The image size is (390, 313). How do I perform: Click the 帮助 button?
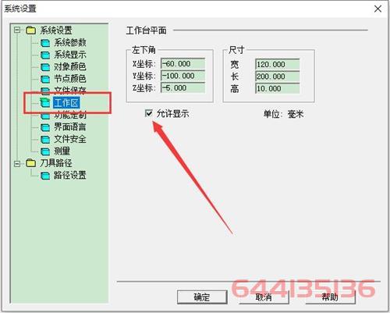coord(330,297)
